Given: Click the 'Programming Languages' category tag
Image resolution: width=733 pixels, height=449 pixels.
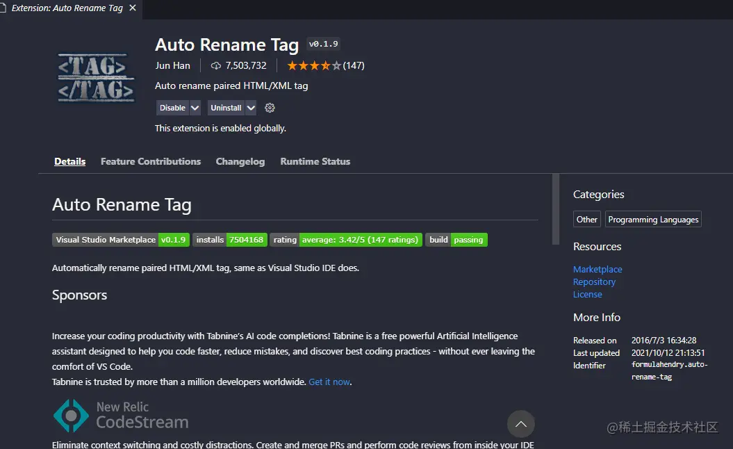Looking at the screenshot, I should pyautogui.click(x=653, y=220).
